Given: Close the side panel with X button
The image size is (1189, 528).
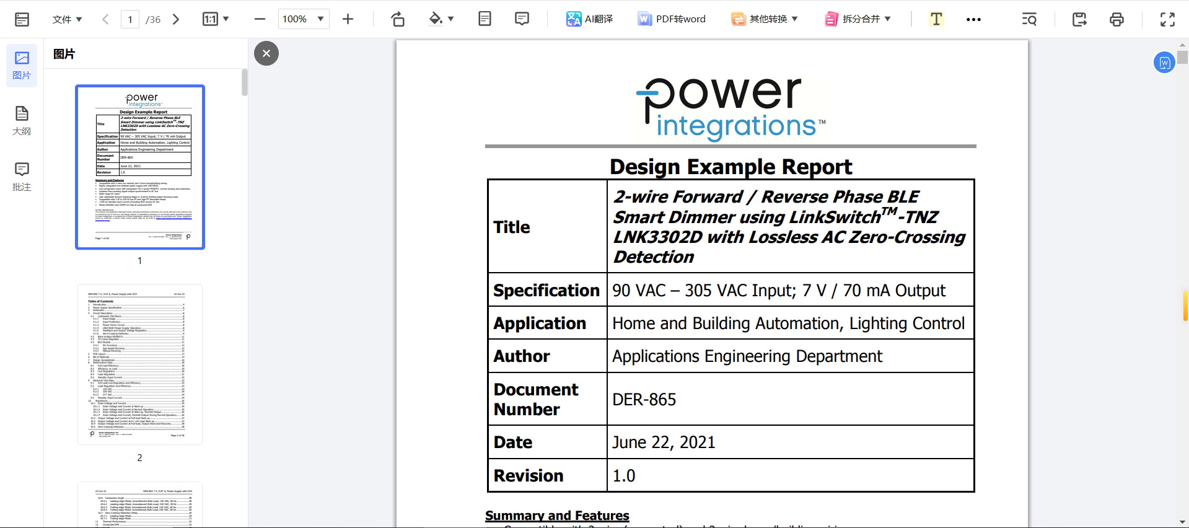Looking at the screenshot, I should 266,53.
